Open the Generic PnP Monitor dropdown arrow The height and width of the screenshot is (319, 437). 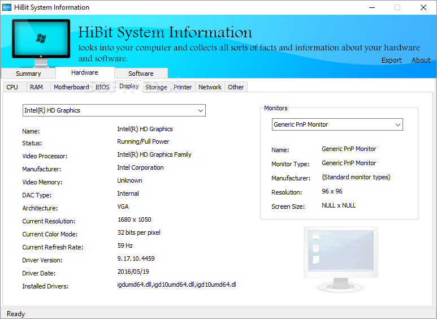coord(397,124)
